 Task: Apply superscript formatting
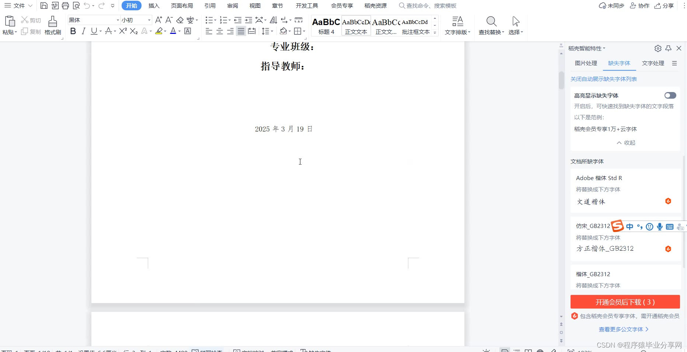pyautogui.click(x=123, y=31)
